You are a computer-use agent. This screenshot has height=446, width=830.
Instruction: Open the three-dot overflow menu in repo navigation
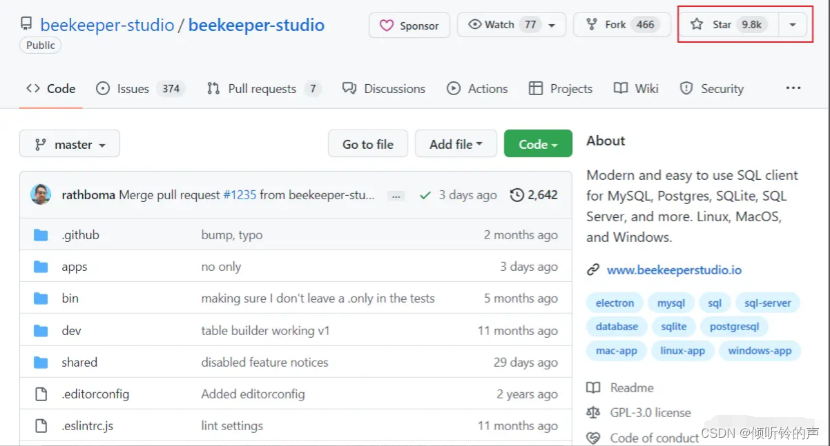[x=793, y=88]
